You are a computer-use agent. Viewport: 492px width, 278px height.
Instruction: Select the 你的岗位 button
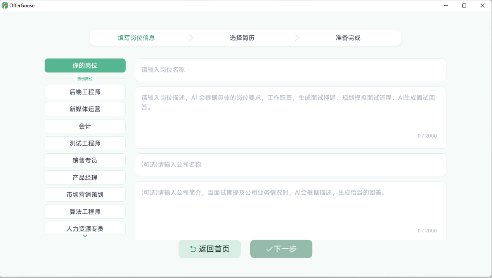[x=85, y=65]
